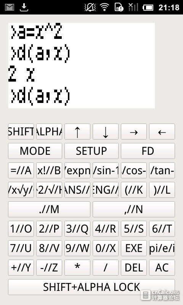
Task: Open the download notification icon
Action: [x=24, y=7]
